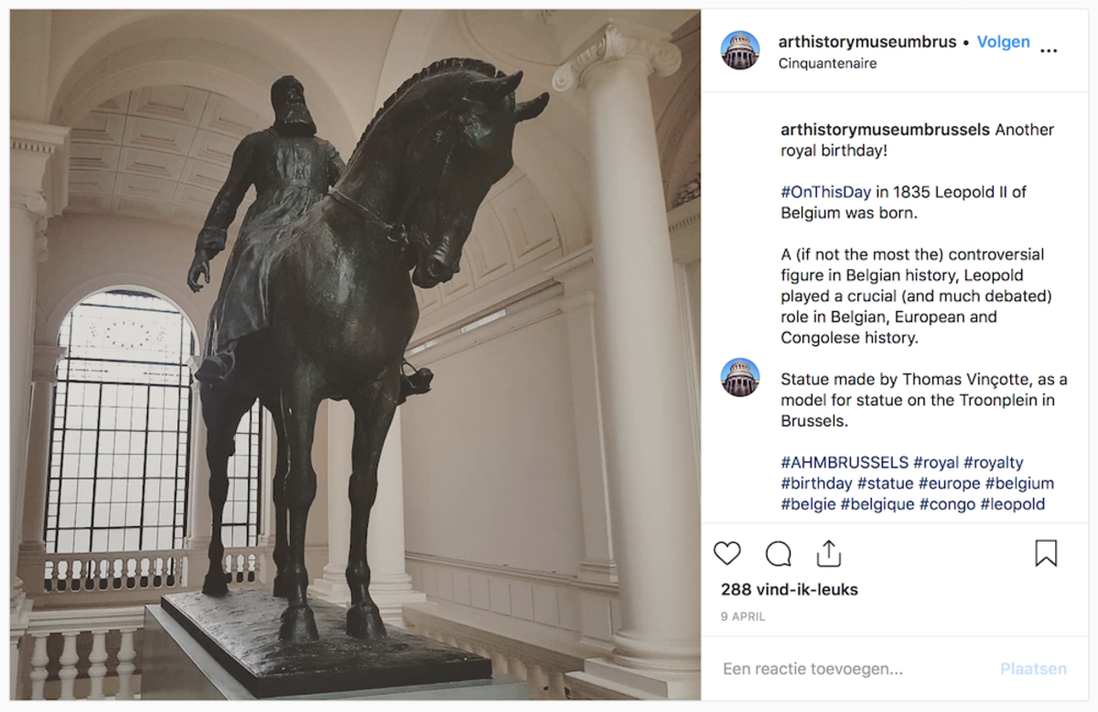Follow account with Volgen button
The height and width of the screenshot is (712, 1098).
point(1003,42)
